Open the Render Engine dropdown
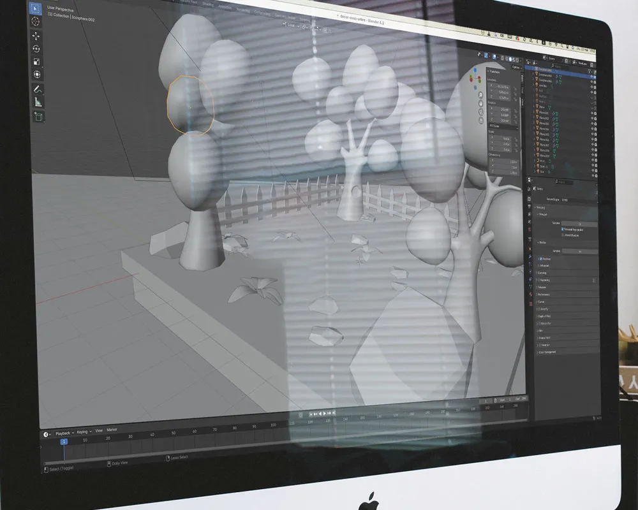This screenshot has width=638, height=510. tap(578, 199)
